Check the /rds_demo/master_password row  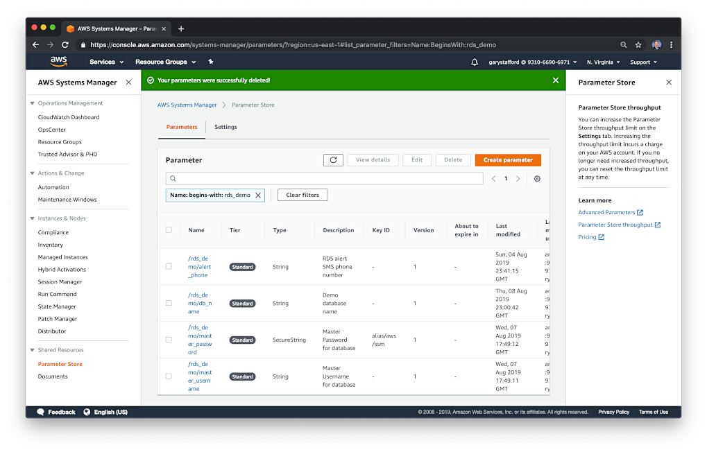pyautogui.click(x=168, y=340)
